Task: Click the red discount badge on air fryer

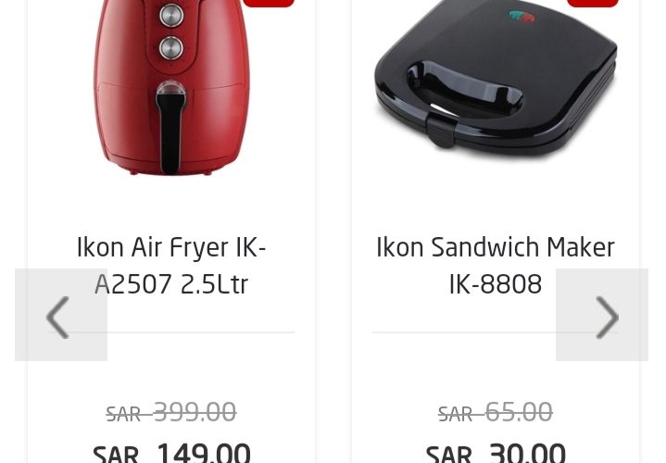Action: [269, 4]
